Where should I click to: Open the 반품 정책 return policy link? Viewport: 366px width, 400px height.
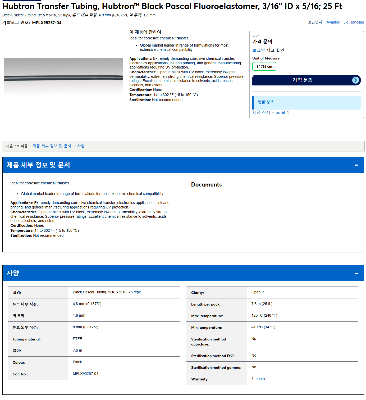[266, 102]
